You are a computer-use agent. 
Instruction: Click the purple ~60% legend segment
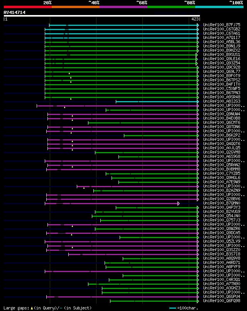click(123, 7)
